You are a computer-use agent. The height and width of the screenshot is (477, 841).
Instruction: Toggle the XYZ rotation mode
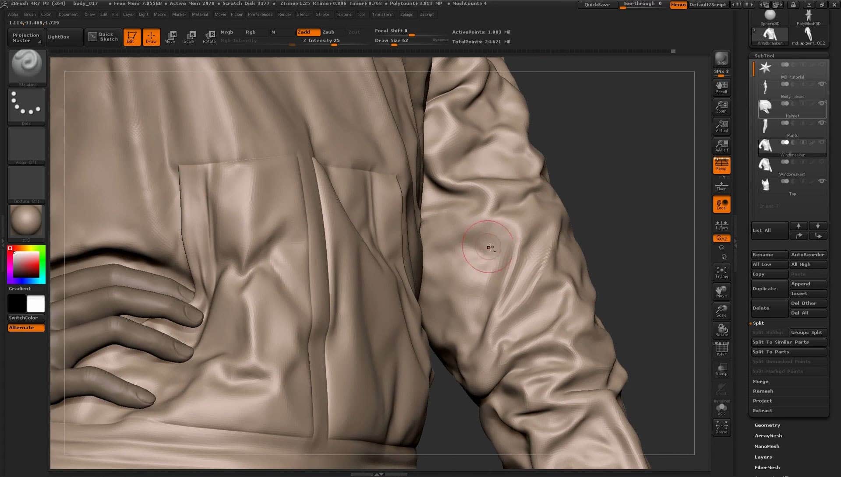click(721, 238)
